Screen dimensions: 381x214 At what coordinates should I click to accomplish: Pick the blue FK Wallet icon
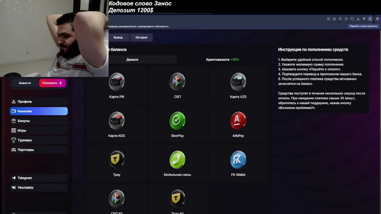click(x=238, y=160)
